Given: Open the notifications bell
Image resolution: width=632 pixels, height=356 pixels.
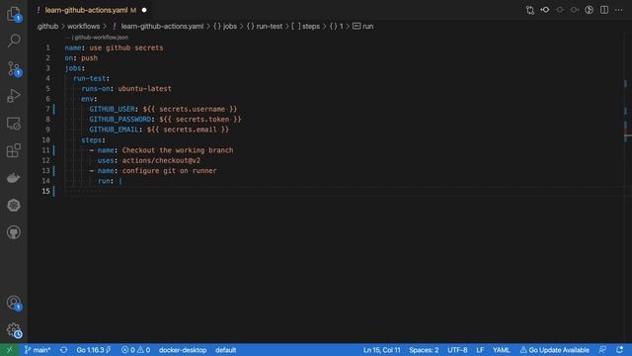Looking at the screenshot, I should coord(619,350).
